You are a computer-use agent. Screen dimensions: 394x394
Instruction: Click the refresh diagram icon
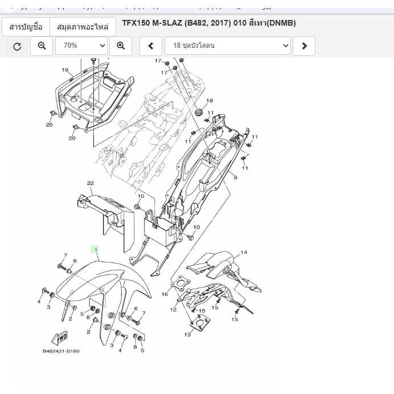point(17,46)
